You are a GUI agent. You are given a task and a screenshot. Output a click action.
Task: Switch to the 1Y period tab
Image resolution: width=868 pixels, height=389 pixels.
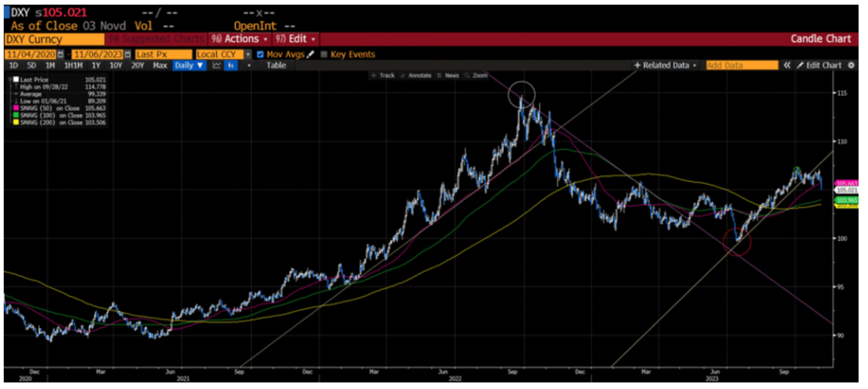[x=96, y=65]
